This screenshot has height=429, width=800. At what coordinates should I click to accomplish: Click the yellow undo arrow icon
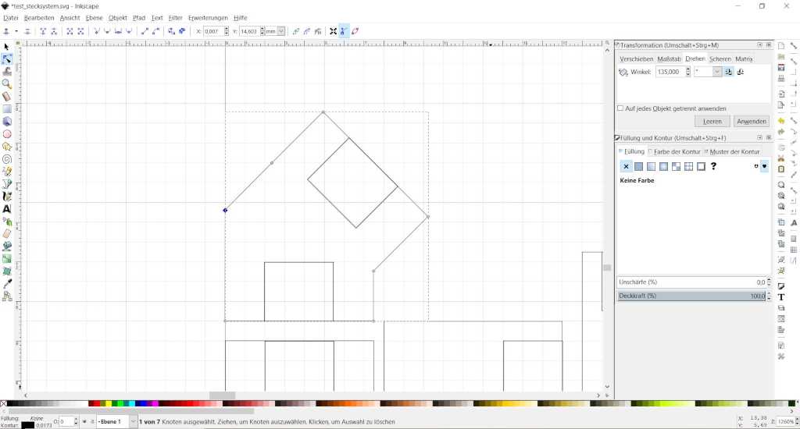click(x=781, y=121)
